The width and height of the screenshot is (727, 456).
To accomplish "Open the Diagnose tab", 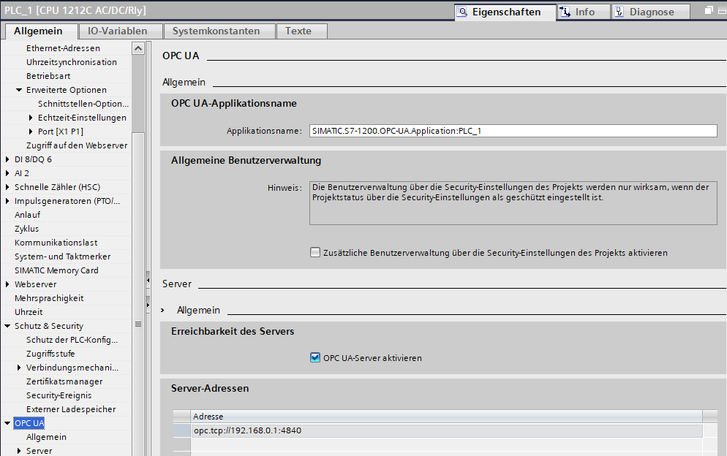I will (x=650, y=12).
